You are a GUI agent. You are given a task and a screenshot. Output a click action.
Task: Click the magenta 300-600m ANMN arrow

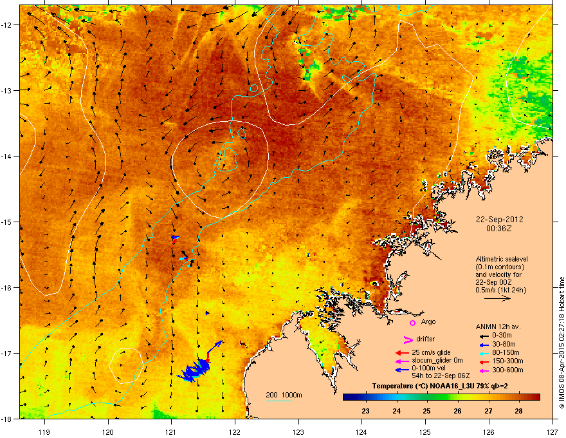tap(484, 370)
